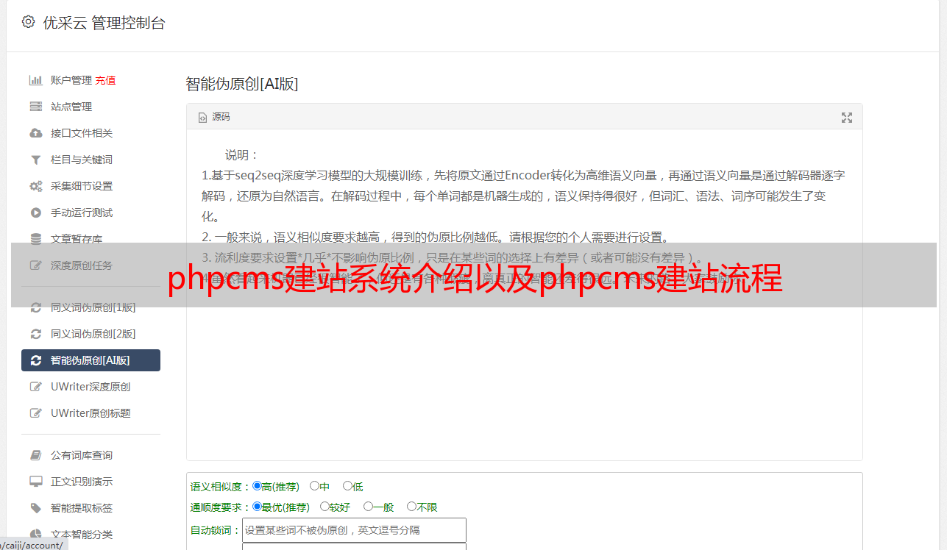Screen dimensions: 947x550
Task: Click the gear icon beside 优采云 管理控制台
Action: click(28, 22)
